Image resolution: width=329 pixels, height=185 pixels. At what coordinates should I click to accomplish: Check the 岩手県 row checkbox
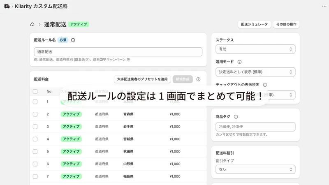[35, 127]
